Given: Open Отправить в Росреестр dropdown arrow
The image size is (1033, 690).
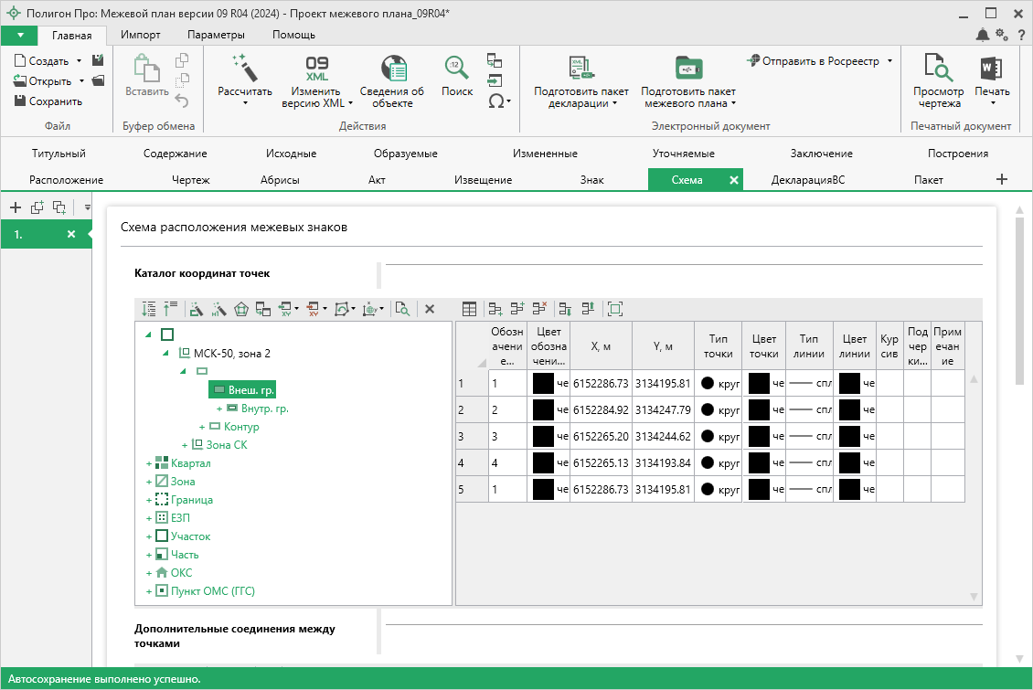Looking at the screenshot, I should [x=889, y=61].
